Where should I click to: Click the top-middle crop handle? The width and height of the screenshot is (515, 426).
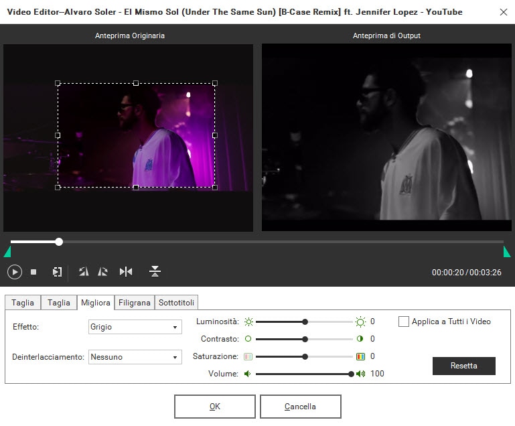(x=136, y=84)
